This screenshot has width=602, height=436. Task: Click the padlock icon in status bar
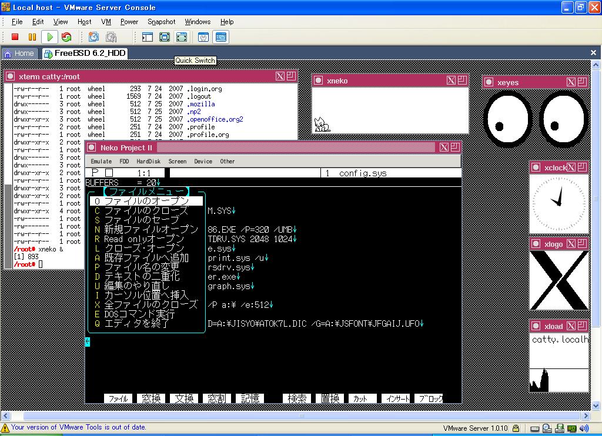tap(516, 428)
